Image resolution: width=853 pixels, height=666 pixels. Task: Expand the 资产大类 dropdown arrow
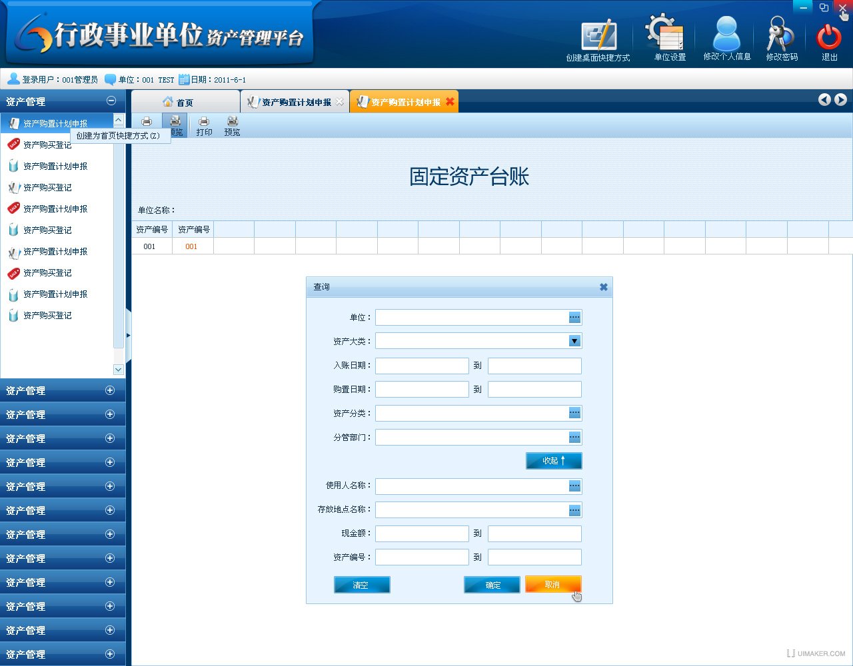click(x=574, y=341)
